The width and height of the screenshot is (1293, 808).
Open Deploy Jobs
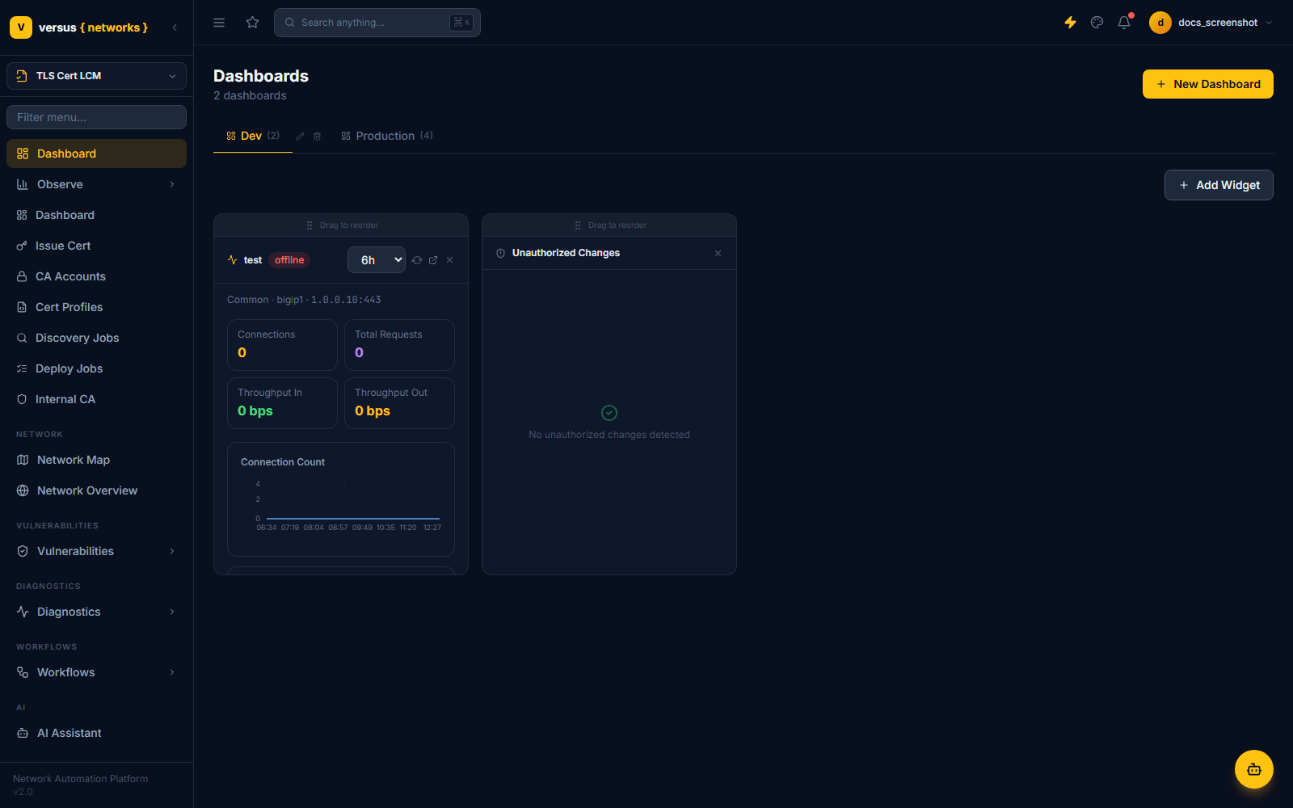96,368
